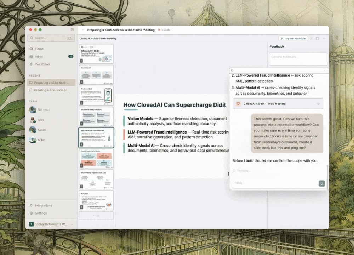Click the ClosedAI × Didit meeting card icon
This screenshot has height=255, width=354.
click(x=238, y=104)
